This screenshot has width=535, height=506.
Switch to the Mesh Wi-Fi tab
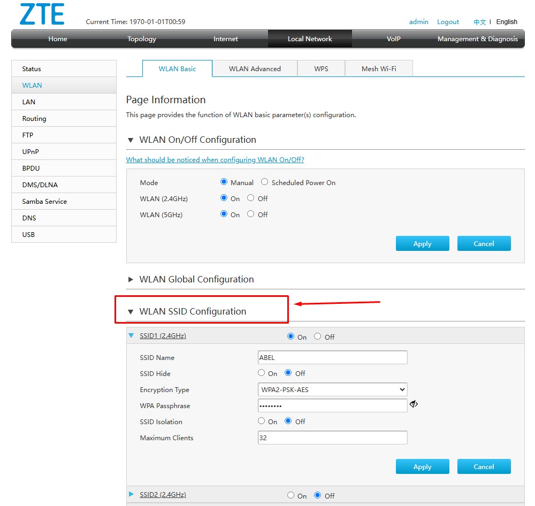[379, 68]
